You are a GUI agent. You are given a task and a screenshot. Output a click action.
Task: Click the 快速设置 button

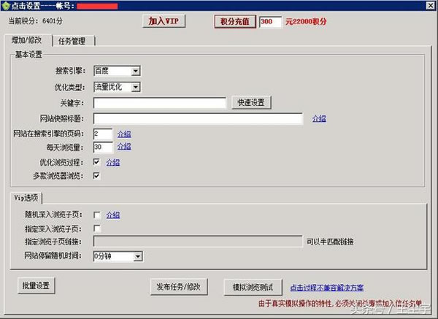click(251, 102)
